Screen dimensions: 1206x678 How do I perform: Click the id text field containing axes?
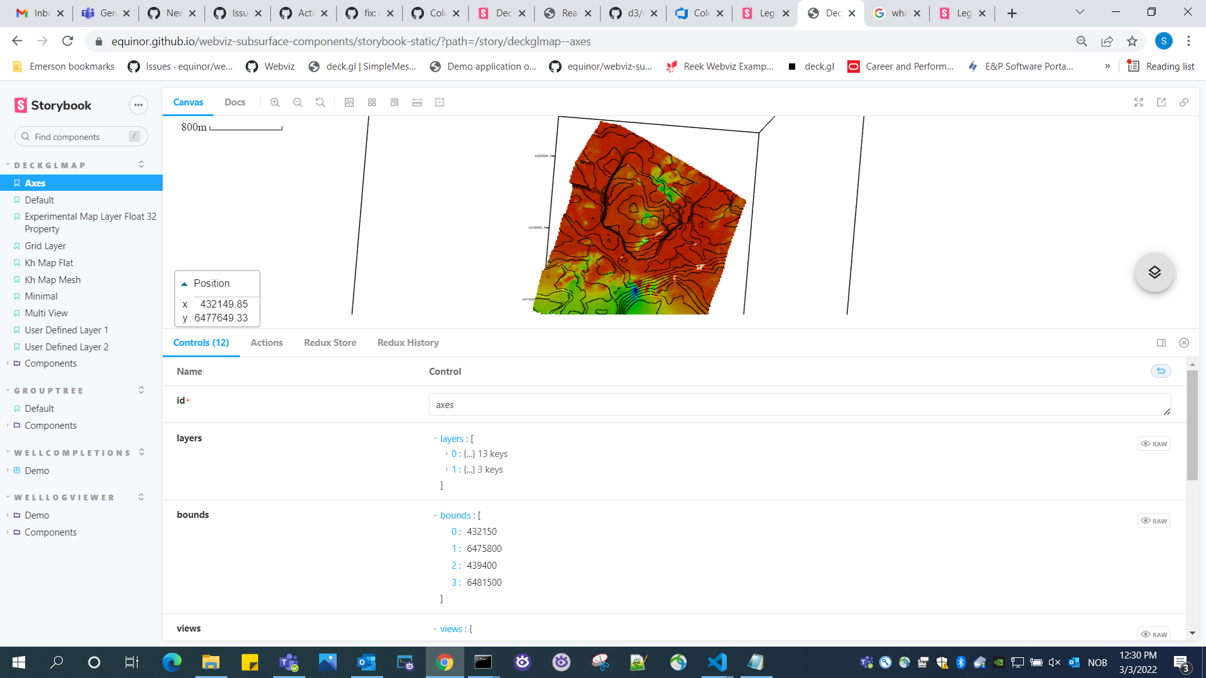tap(799, 405)
